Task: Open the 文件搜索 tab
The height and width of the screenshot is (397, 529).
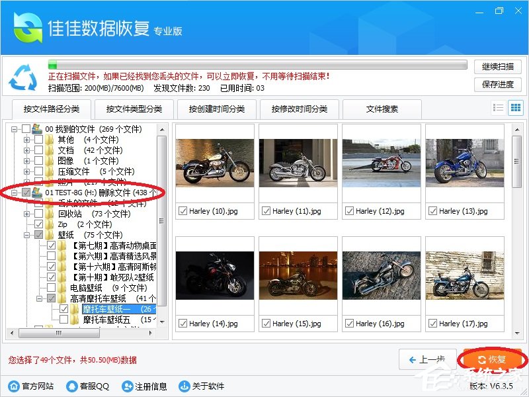Action: (382, 109)
